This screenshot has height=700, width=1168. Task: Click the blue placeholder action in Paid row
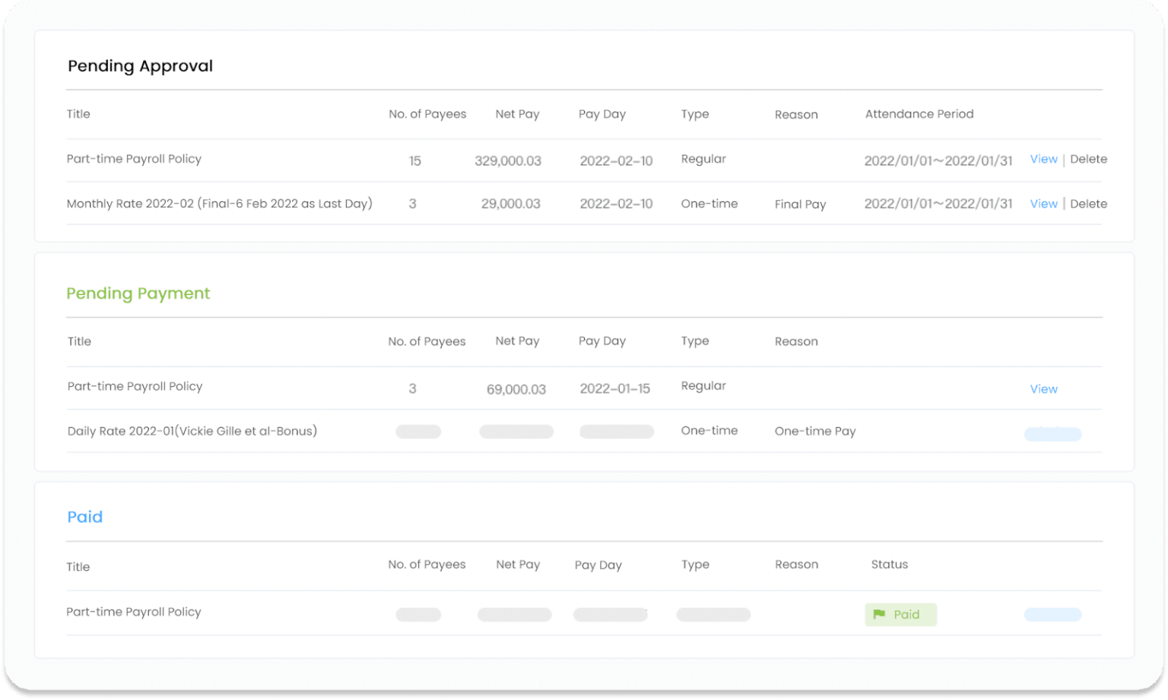1052,614
